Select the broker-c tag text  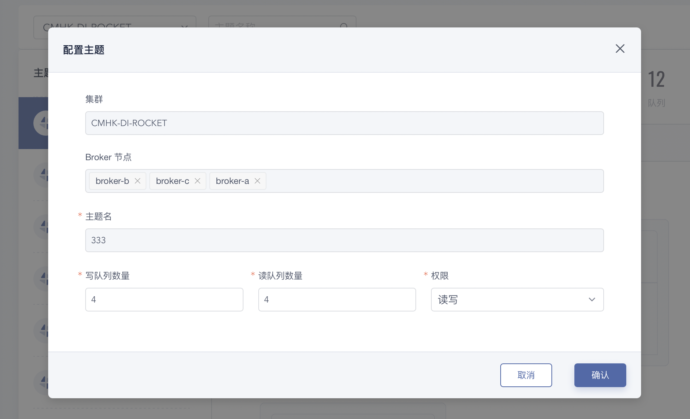click(x=172, y=181)
